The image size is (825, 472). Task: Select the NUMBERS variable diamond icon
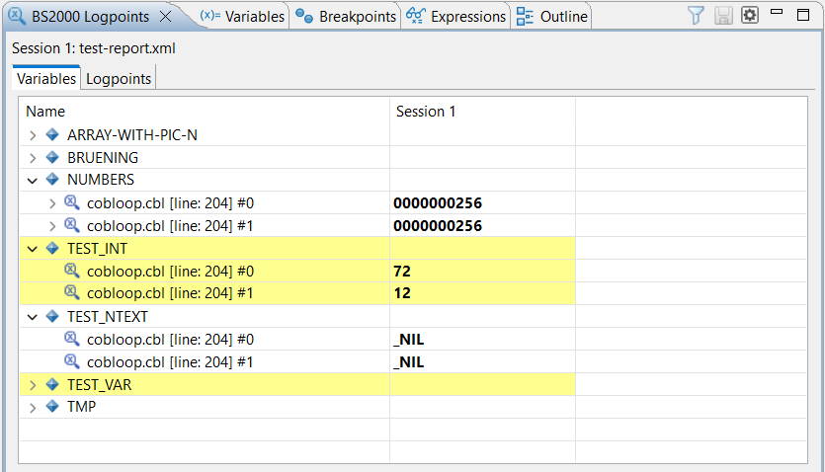52,180
